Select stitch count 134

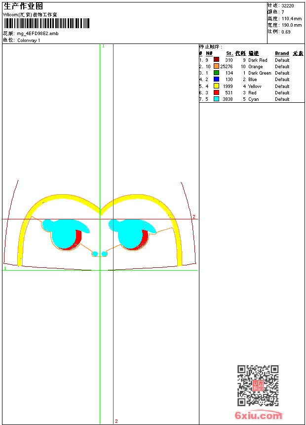(229, 73)
